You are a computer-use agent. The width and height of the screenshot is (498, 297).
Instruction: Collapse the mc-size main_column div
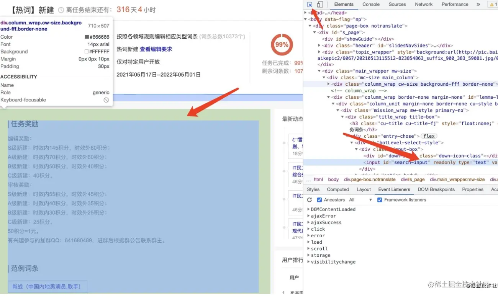[324, 78]
